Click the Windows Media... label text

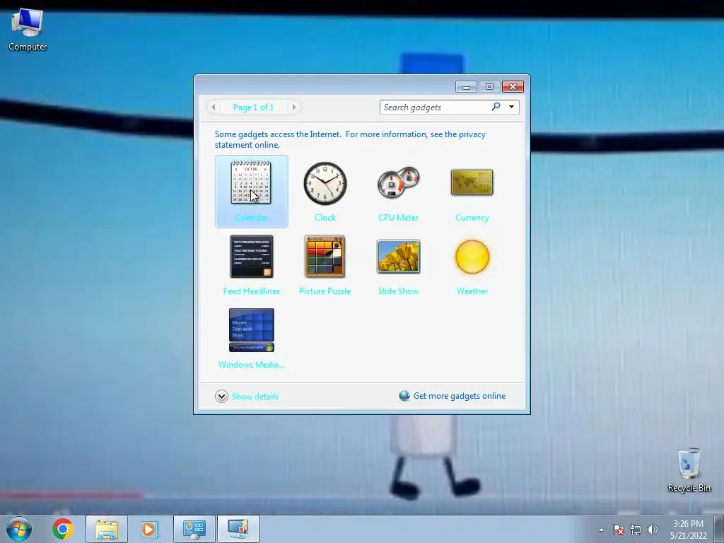(x=252, y=364)
